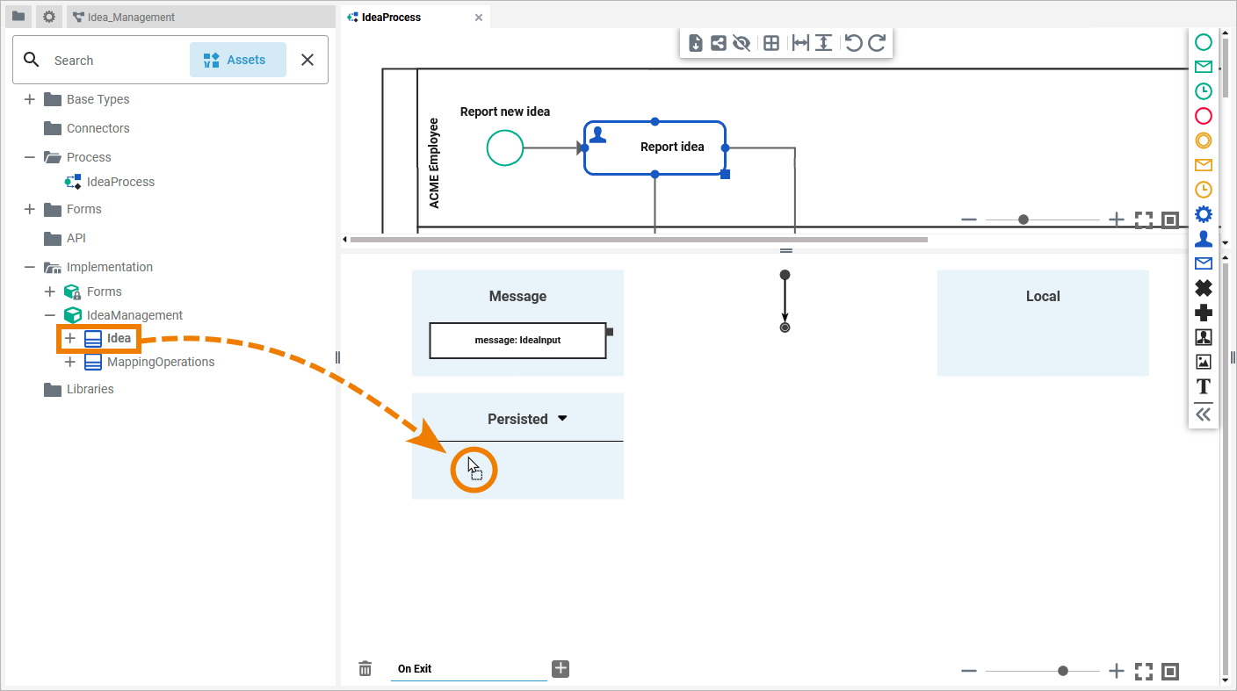
Task: Switch to the IdeaProcess tab
Action: 391,18
